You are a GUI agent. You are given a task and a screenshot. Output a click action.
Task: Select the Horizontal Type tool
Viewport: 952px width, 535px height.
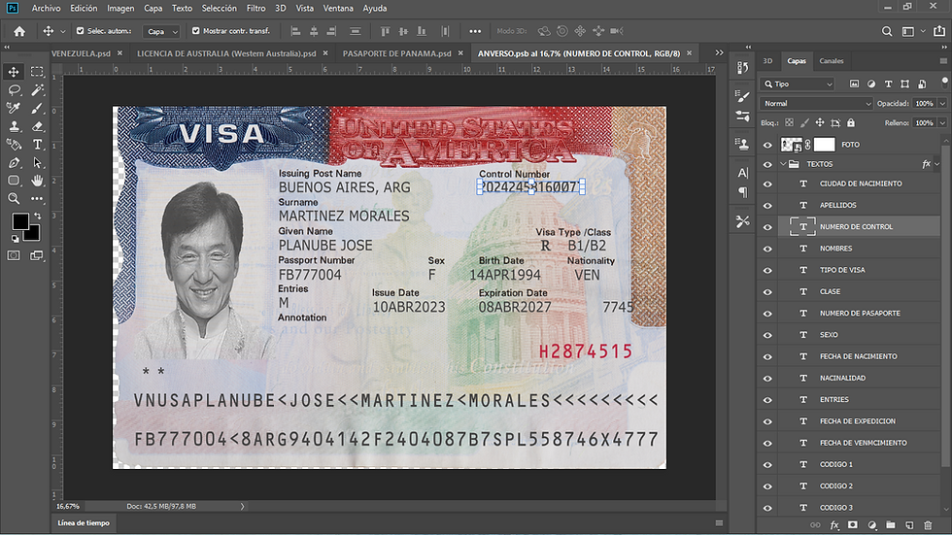[37, 145]
